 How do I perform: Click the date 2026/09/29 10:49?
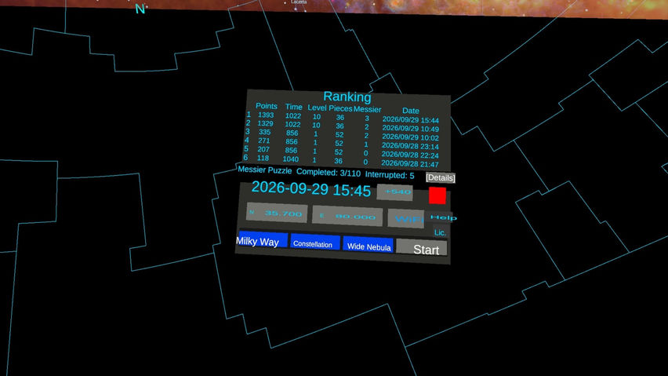tap(410, 128)
